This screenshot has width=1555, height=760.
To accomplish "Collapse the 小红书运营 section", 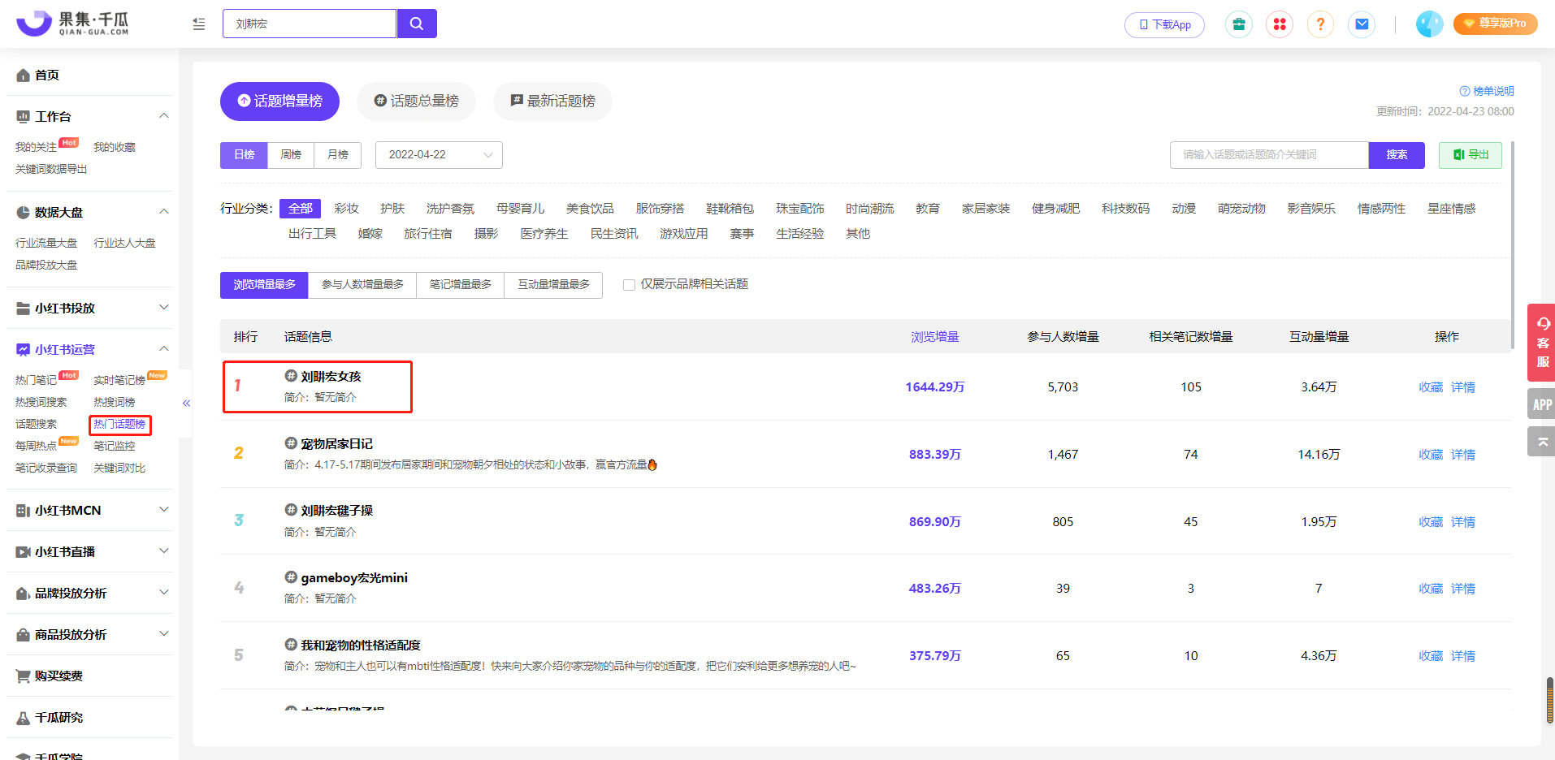I will tap(163, 349).
